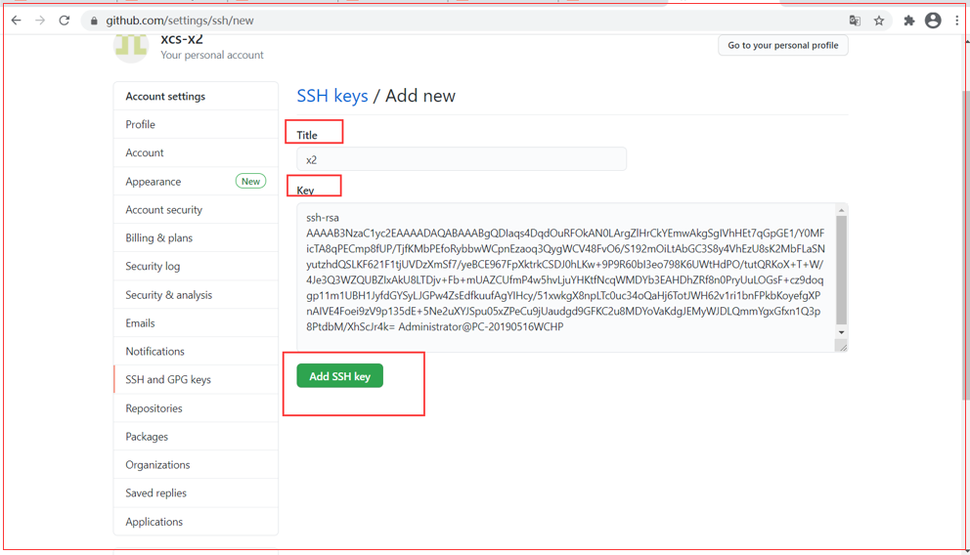Open Applications settings in sidebar
Viewport: 970px width, 555px height.
coord(197,522)
